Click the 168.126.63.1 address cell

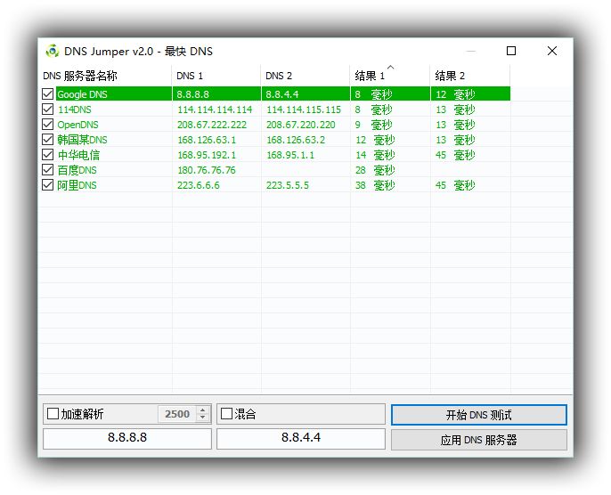point(207,140)
